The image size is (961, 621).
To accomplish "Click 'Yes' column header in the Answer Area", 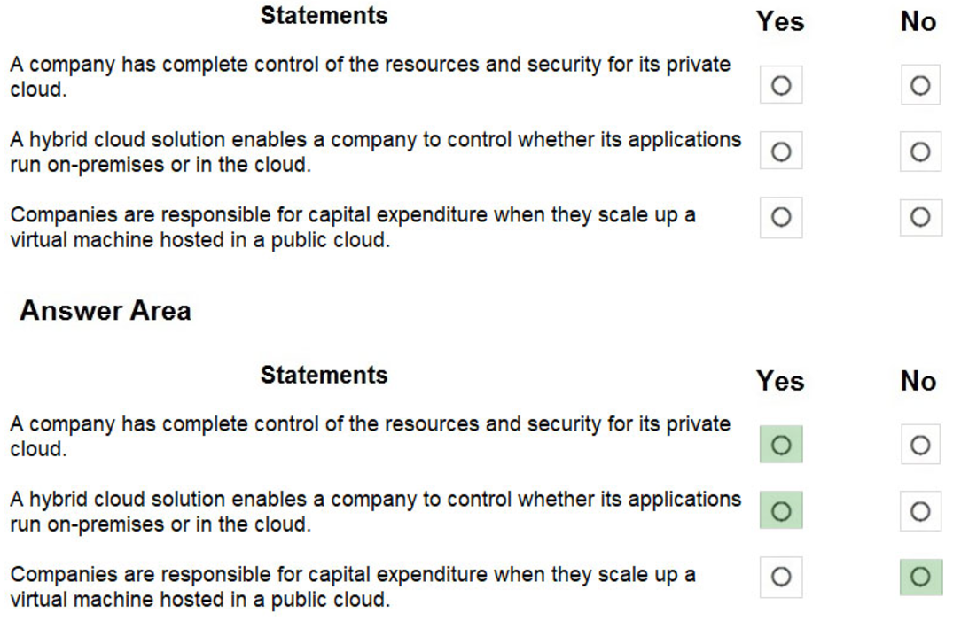I will click(x=780, y=381).
